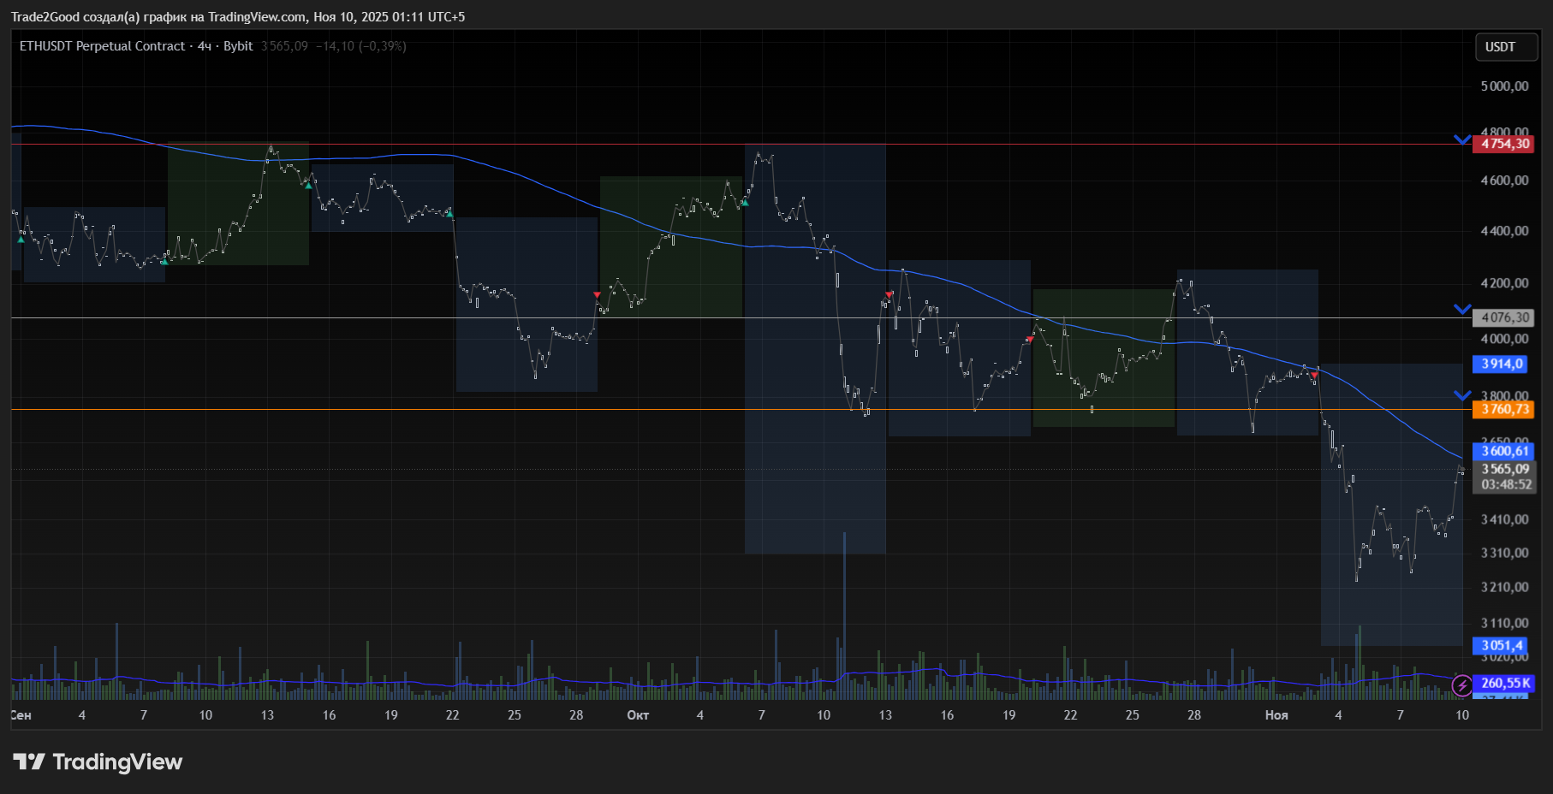Click the 3600,61 moving average label
Image resolution: width=1553 pixels, height=794 pixels.
coord(1505,451)
